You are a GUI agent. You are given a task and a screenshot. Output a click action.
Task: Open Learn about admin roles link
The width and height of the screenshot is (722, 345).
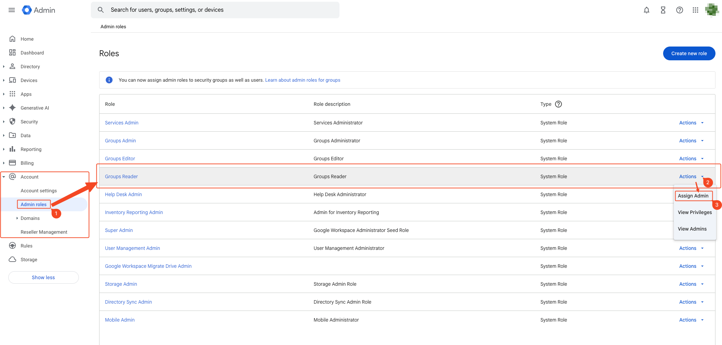pyautogui.click(x=302, y=80)
